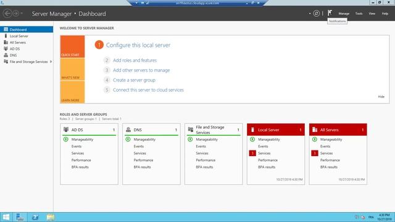Click the DNS sidebar icon
The width and height of the screenshot is (395, 222).
click(6, 55)
